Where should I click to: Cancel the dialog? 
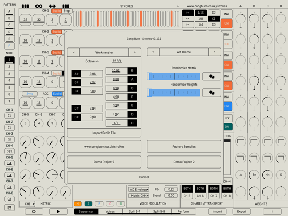pyautogui.click(x=144, y=177)
